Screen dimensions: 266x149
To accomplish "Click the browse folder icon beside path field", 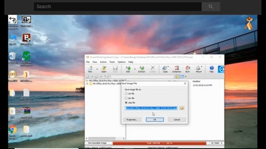I will (x=182, y=108).
